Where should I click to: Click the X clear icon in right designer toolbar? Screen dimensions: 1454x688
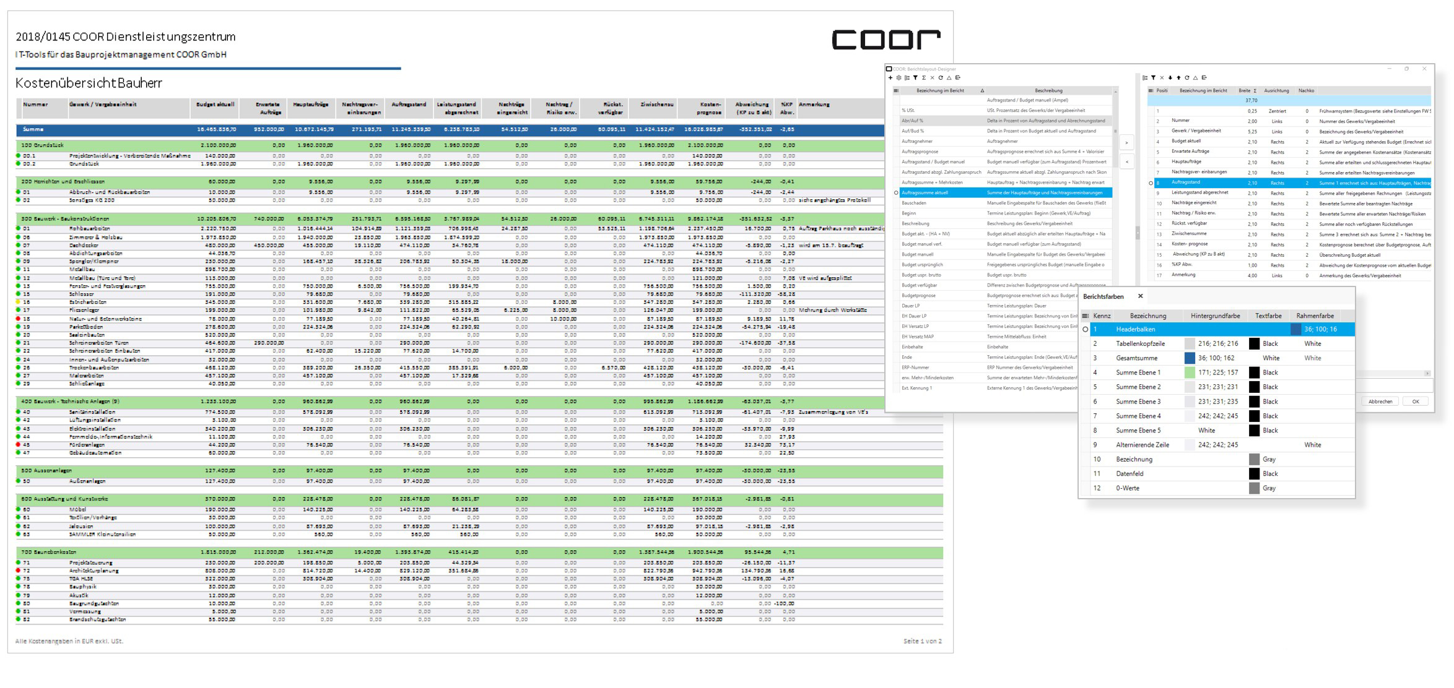coord(1162,78)
